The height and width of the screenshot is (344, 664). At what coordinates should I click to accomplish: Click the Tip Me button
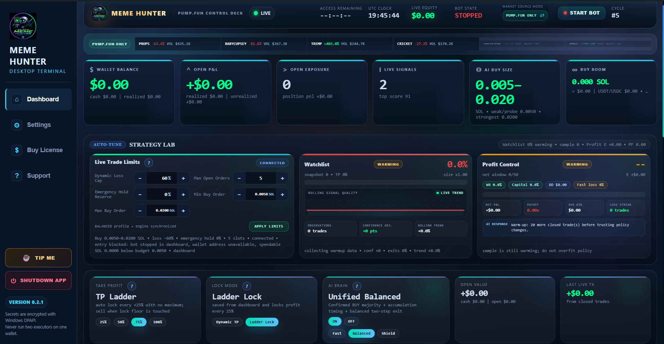tap(38, 258)
